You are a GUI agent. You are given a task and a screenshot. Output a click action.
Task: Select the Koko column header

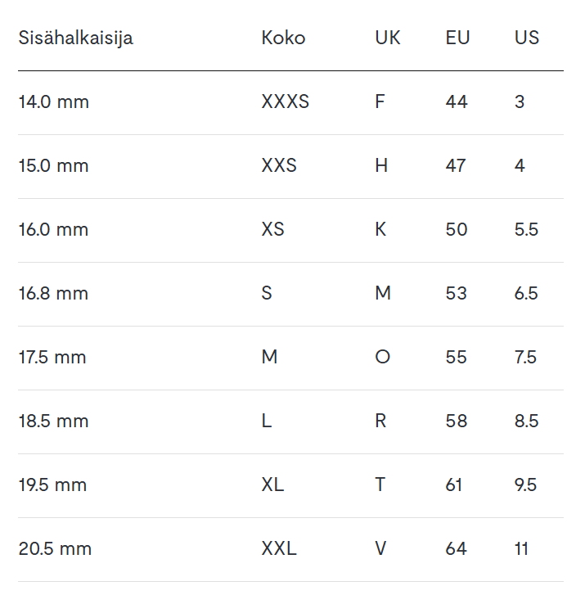pyautogui.click(x=283, y=38)
